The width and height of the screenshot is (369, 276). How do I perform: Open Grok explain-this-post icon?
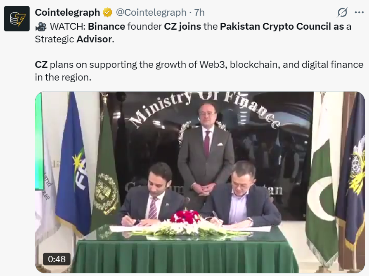342,12
